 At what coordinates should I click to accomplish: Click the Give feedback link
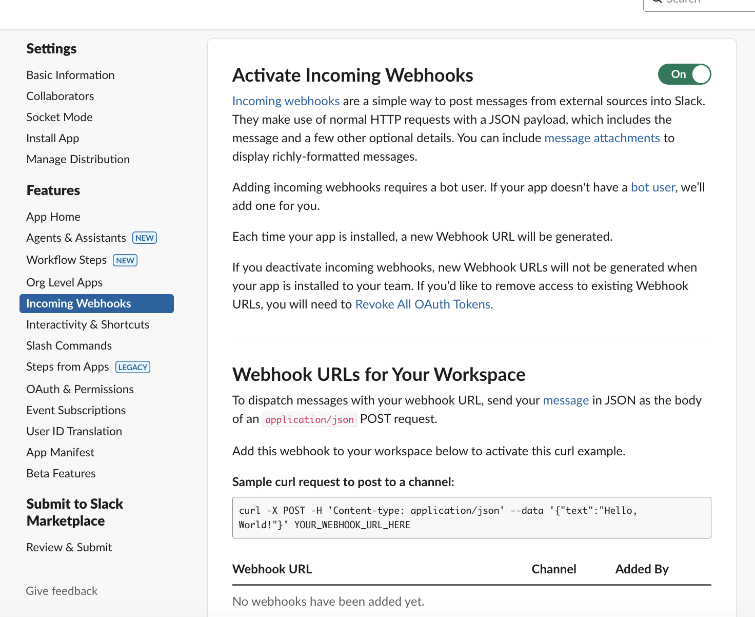coord(62,591)
